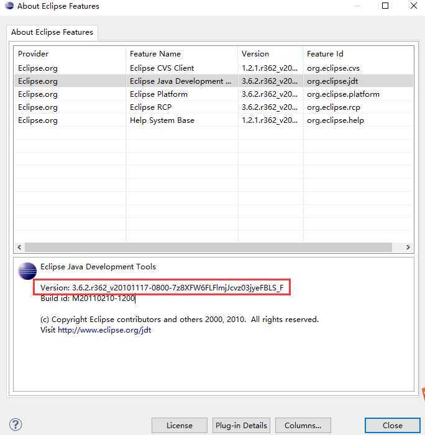Sort by the Feature Name column header
This screenshot has width=425, height=435.
click(182, 53)
